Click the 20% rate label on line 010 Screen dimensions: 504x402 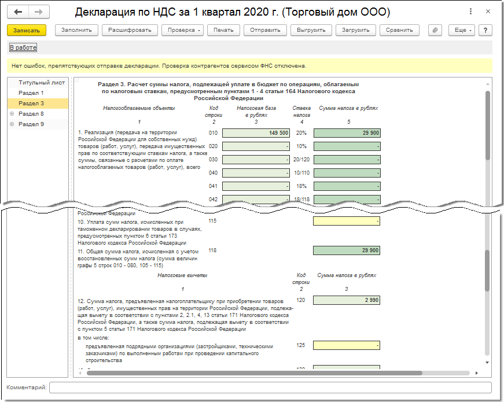301,133
